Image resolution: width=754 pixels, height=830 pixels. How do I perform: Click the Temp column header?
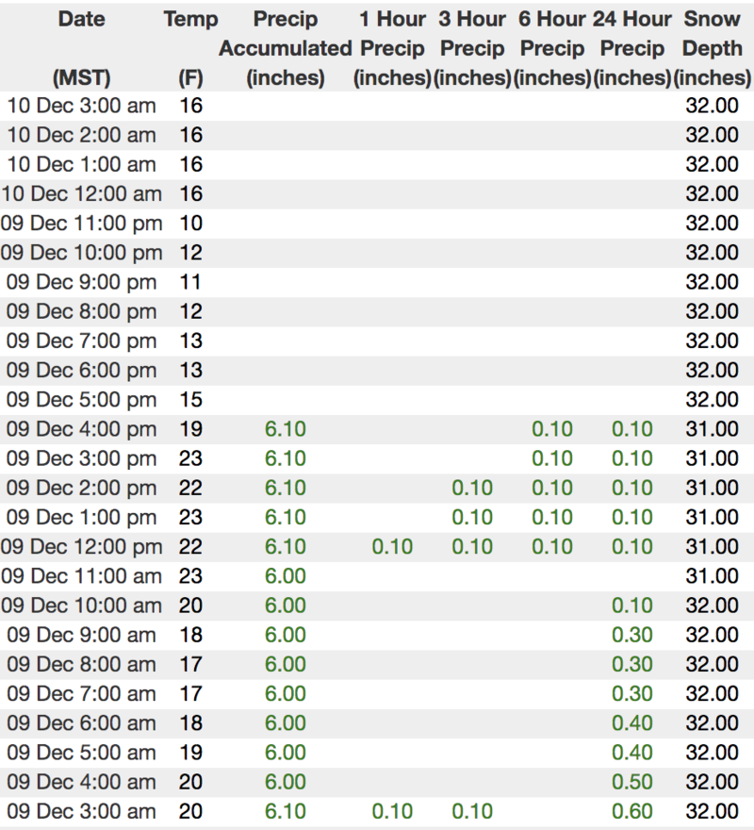pos(190,19)
